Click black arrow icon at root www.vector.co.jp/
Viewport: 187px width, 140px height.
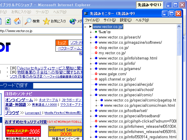[90, 27]
